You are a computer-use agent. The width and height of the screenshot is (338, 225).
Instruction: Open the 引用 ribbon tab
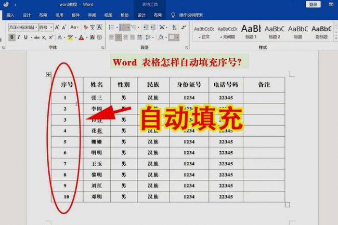(x=59, y=15)
